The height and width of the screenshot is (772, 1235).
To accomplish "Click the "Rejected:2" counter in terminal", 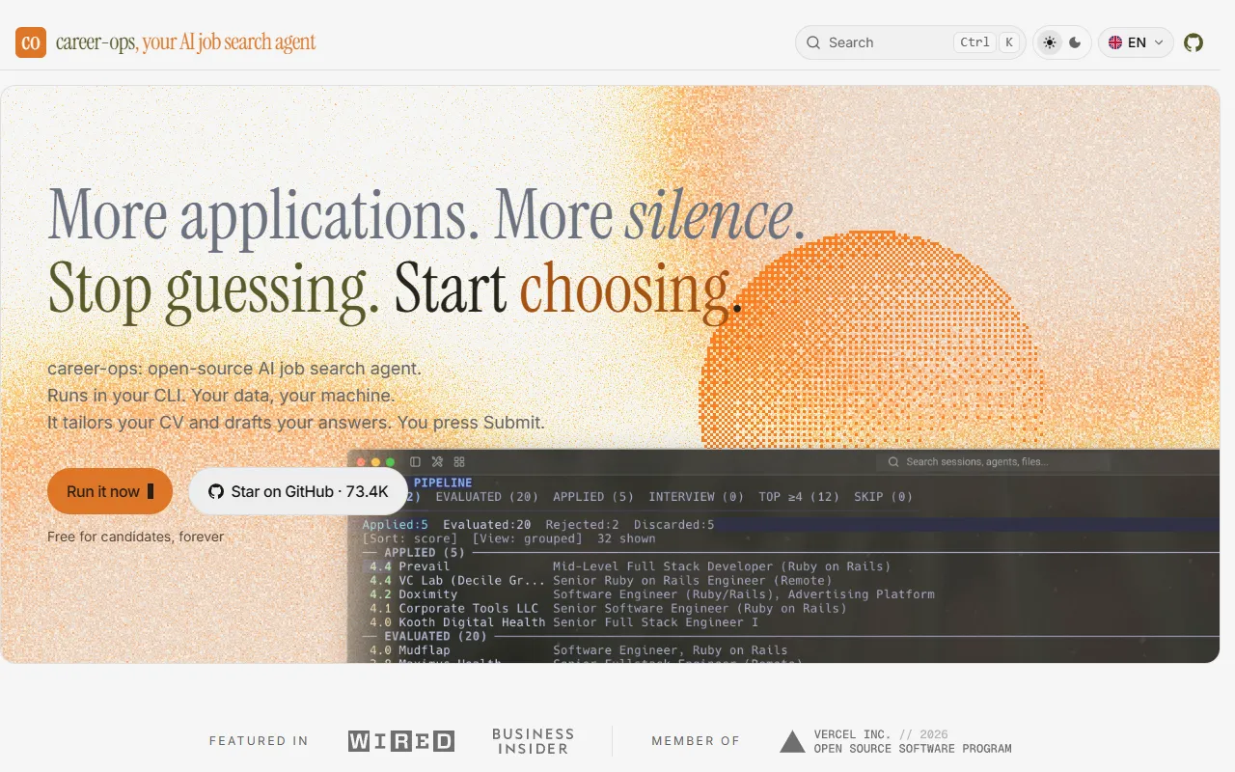I will pos(583,525).
